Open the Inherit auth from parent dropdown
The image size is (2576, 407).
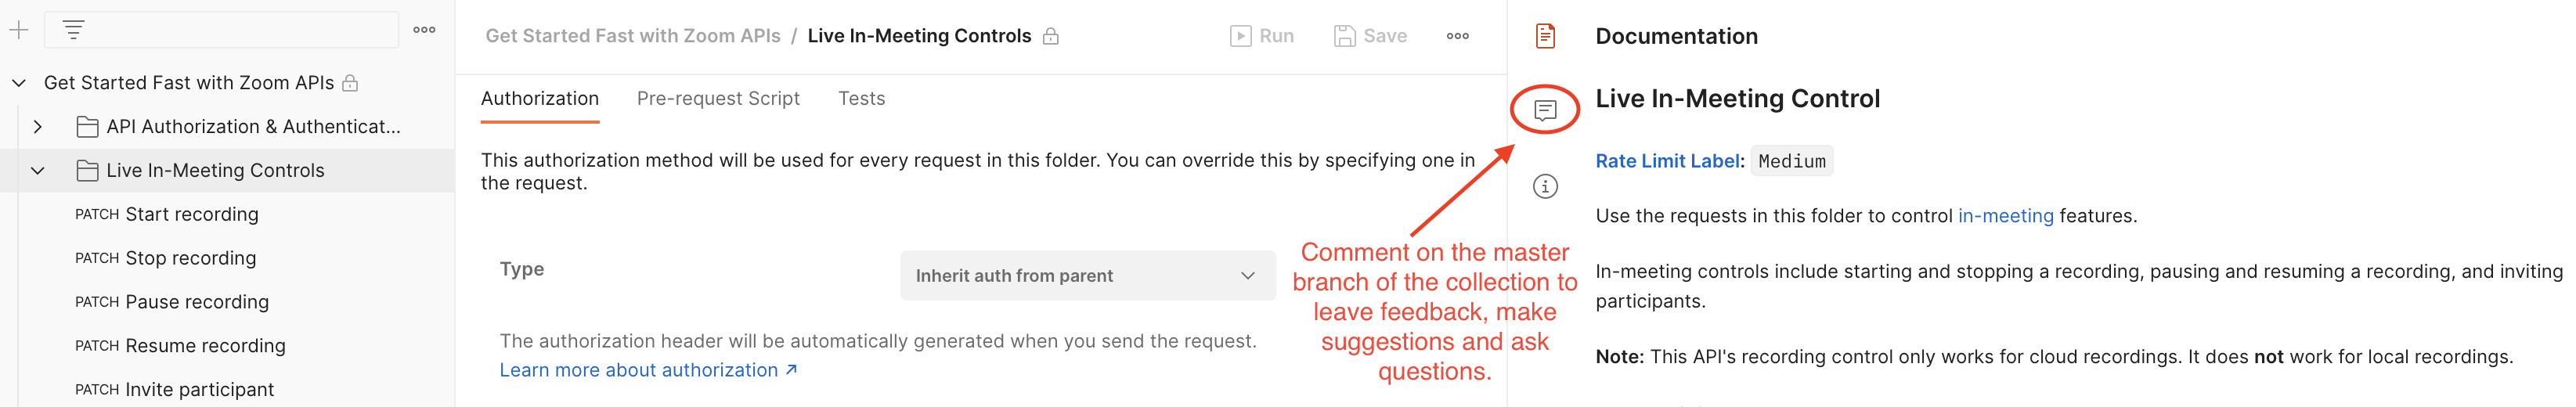(1087, 276)
